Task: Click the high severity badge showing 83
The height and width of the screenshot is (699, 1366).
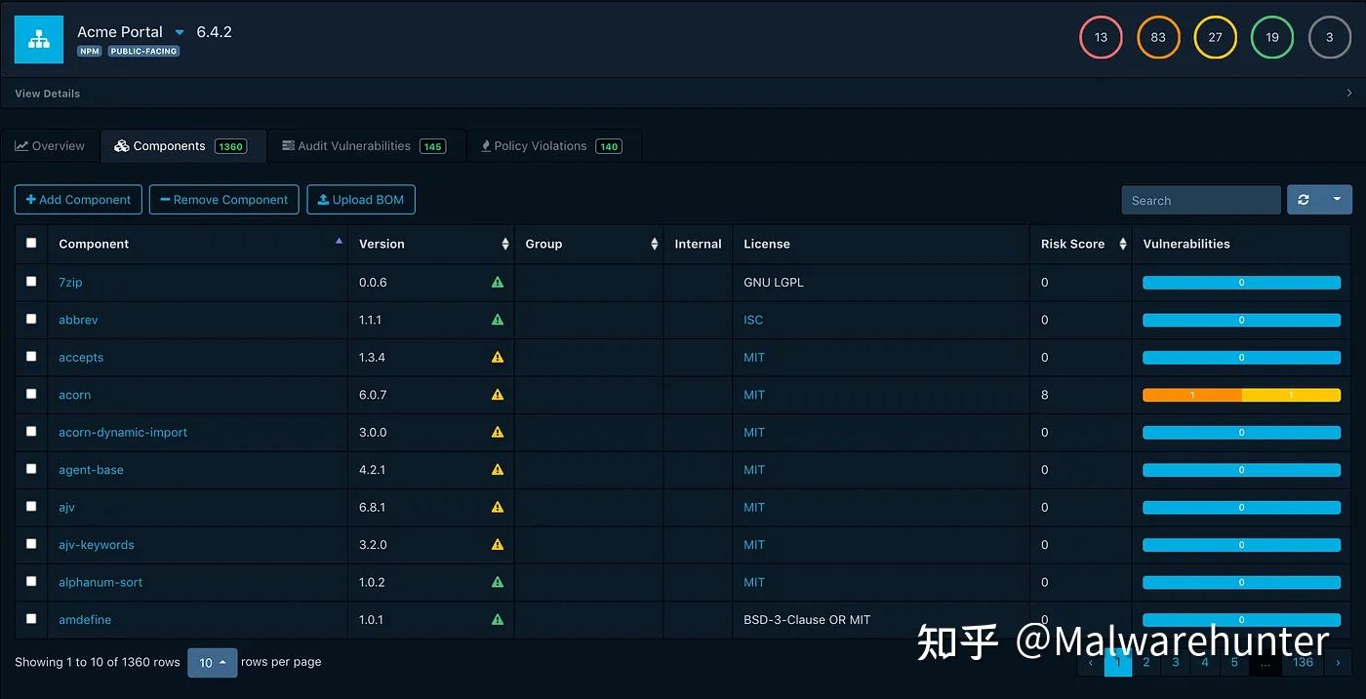Action: pyautogui.click(x=1158, y=37)
